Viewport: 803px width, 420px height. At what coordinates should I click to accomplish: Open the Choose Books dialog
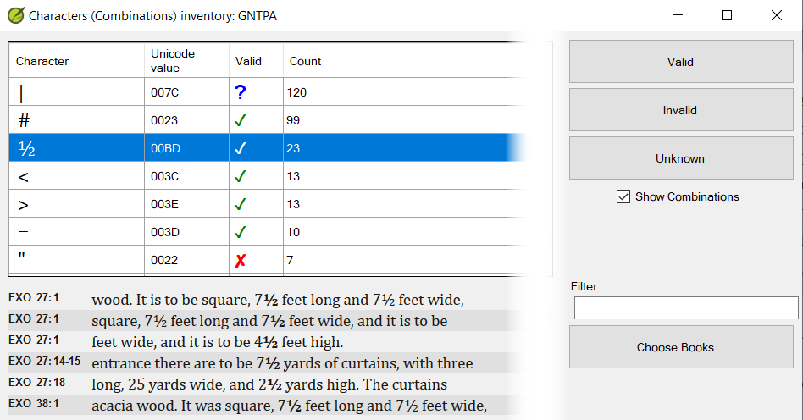coord(680,347)
